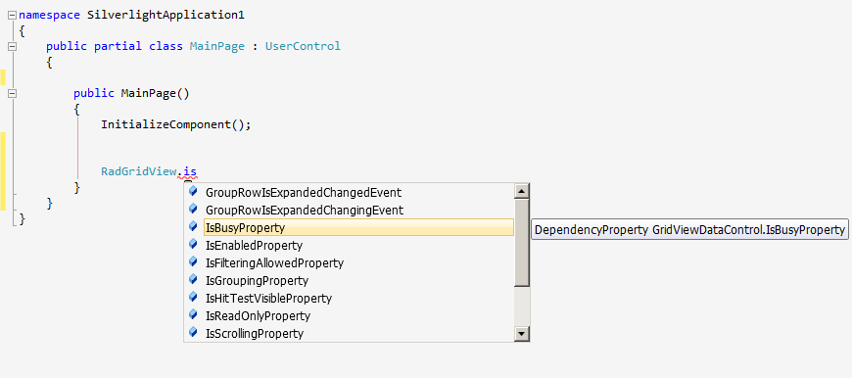This screenshot has width=852, height=378.
Task: Place cursor on InitializeComponent() line
Action: (176, 124)
